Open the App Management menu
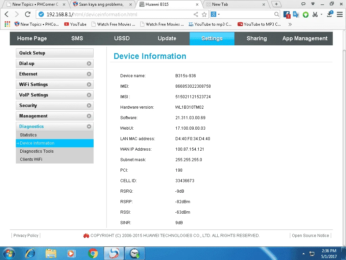This screenshot has height=260, width=346. click(x=305, y=39)
